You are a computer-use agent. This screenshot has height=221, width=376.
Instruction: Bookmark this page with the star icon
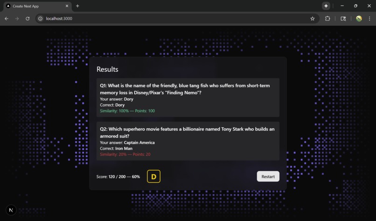tap(312, 19)
